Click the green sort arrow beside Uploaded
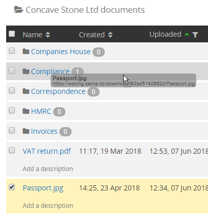 [x=187, y=34]
